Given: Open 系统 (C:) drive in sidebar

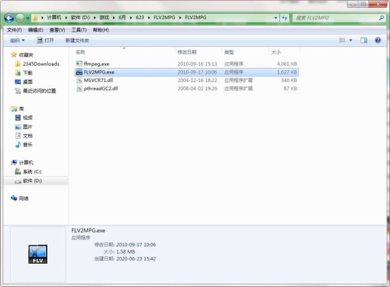Looking at the screenshot, I should (x=32, y=172).
